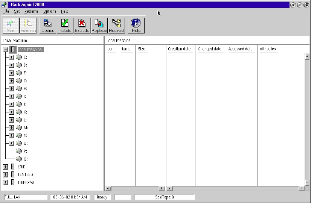Select the Q: drive icon
This screenshot has width=311, height=203.
click(19, 159)
